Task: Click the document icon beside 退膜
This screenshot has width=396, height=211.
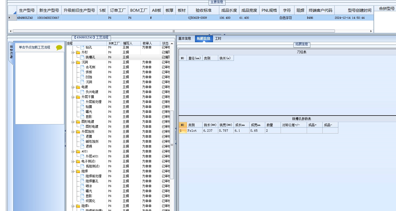Action: click(82, 136)
